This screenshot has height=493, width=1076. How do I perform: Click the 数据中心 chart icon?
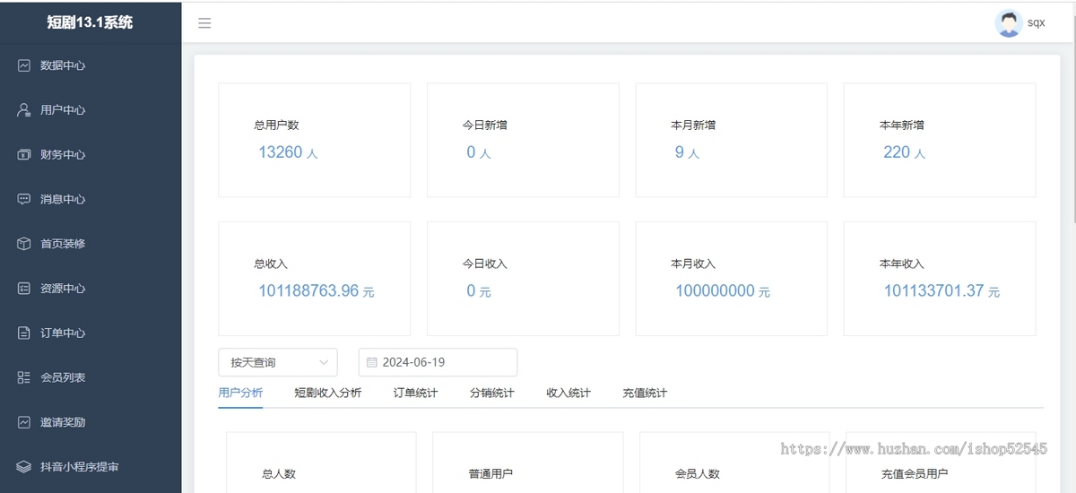coord(24,65)
